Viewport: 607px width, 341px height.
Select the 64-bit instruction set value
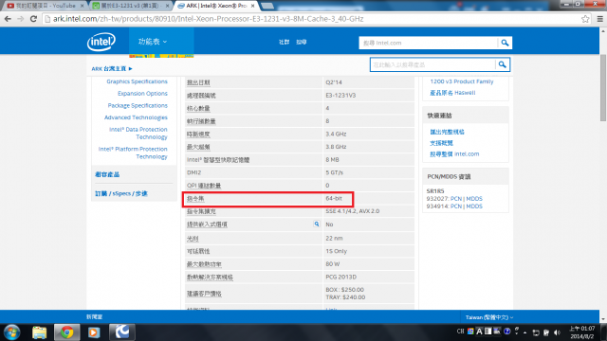pyautogui.click(x=334, y=198)
